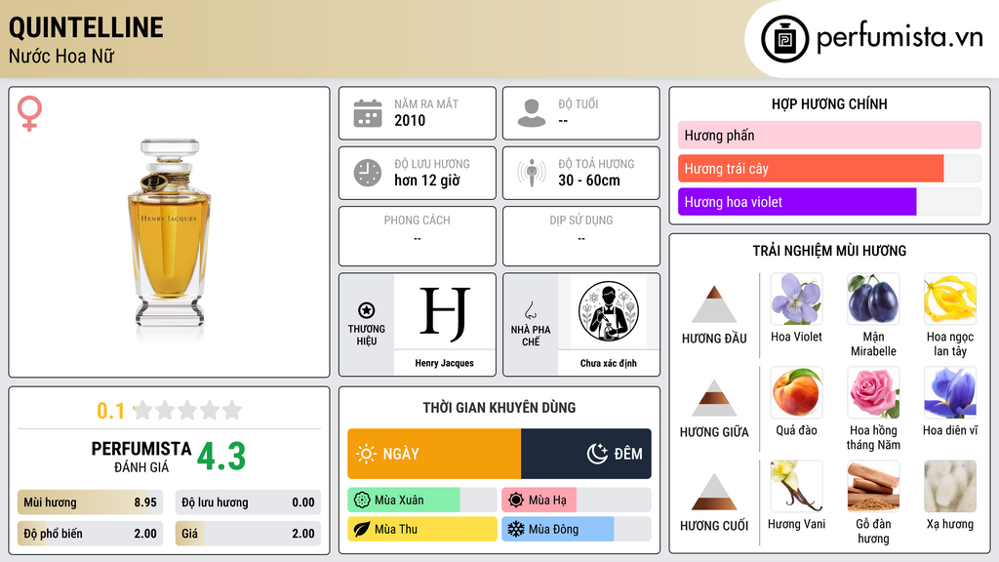Click the Dịp sử dụng card
This screenshot has height=562, width=999.
pos(581,236)
